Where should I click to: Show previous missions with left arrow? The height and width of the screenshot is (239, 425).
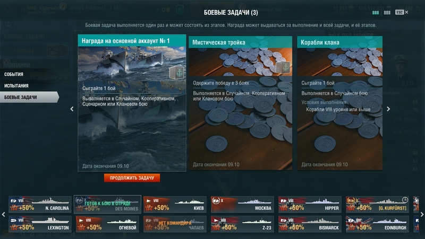(x=72, y=109)
